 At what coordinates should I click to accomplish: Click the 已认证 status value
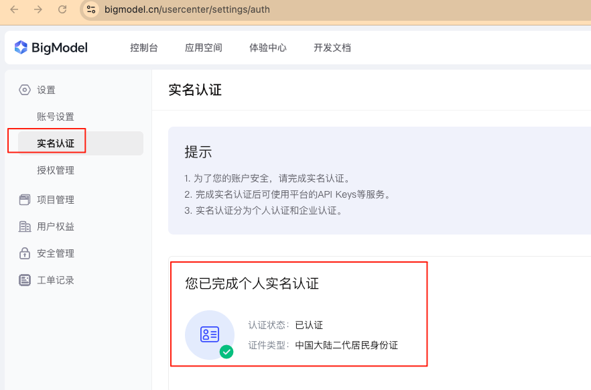(x=309, y=325)
